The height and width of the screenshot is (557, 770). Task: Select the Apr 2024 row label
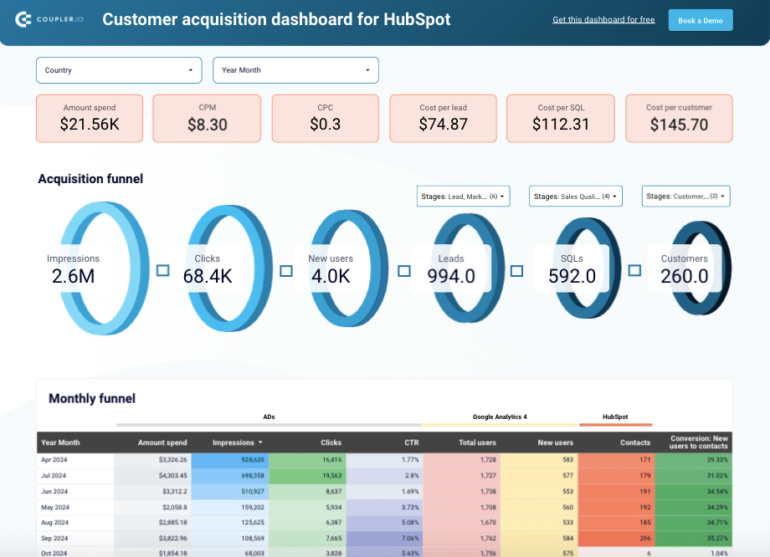point(54,460)
